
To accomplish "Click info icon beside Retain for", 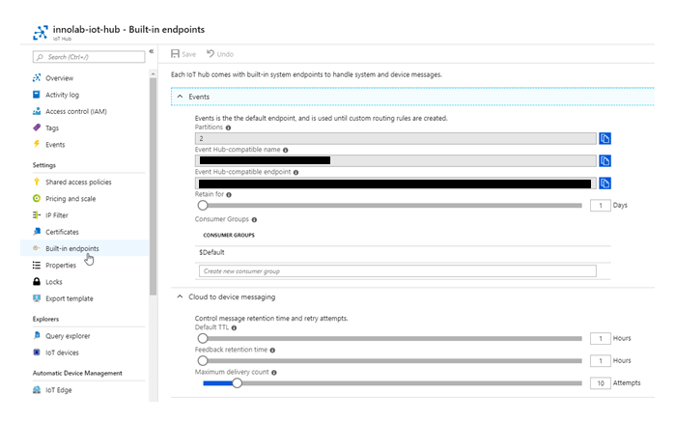I will [229, 194].
